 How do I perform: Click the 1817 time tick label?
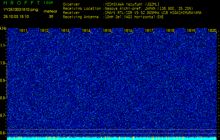click(x=149, y=31)
